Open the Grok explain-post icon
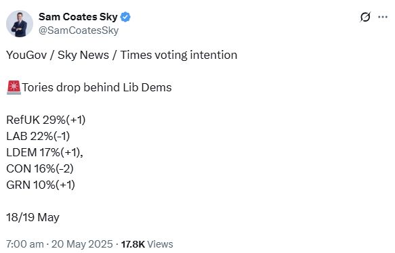 point(365,18)
